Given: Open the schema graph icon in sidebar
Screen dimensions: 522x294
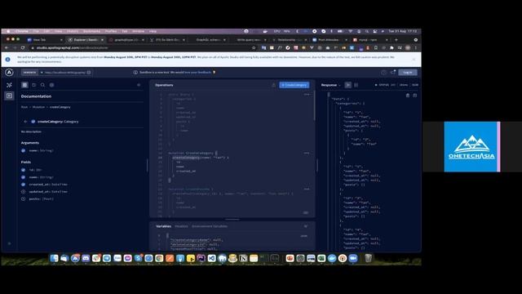Looking at the screenshot, I should tap(9, 85).
